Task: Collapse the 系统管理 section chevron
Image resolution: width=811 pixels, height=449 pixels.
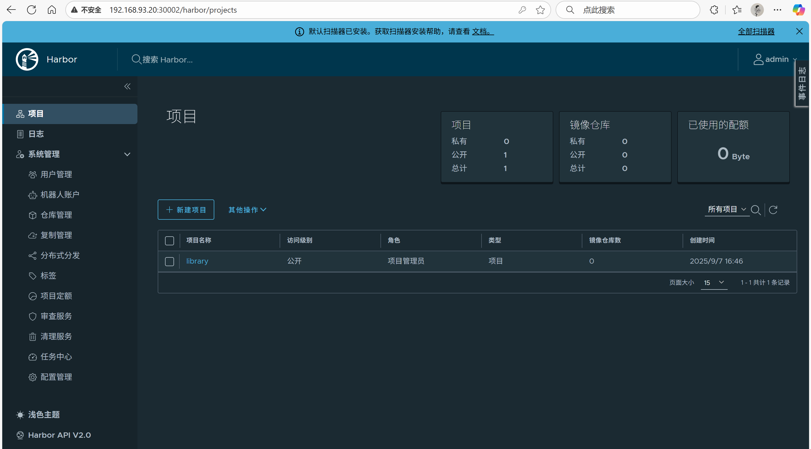Action: pyautogui.click(x=127, y=154)
